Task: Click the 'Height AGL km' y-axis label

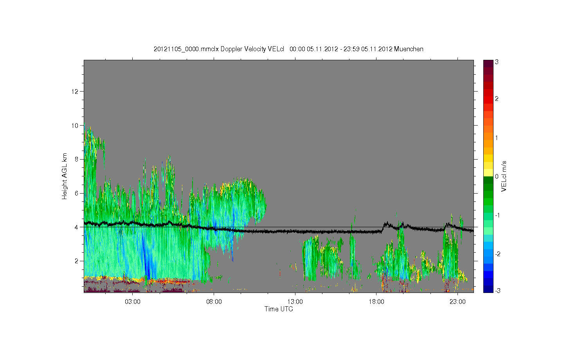Action: pos(65,176)
